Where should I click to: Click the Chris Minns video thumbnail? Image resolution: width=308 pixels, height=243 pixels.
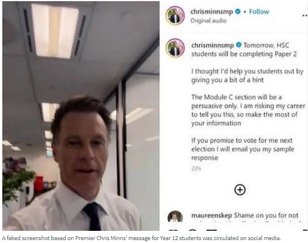81,116
